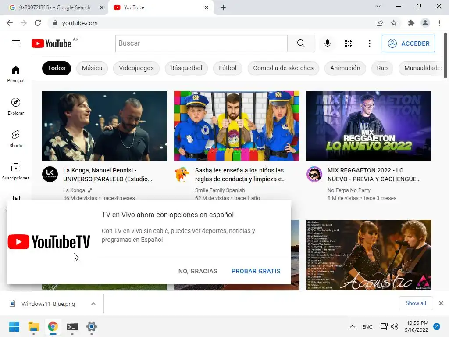Click the youtube.com address bar
The image size is (449, 337).
212,23
